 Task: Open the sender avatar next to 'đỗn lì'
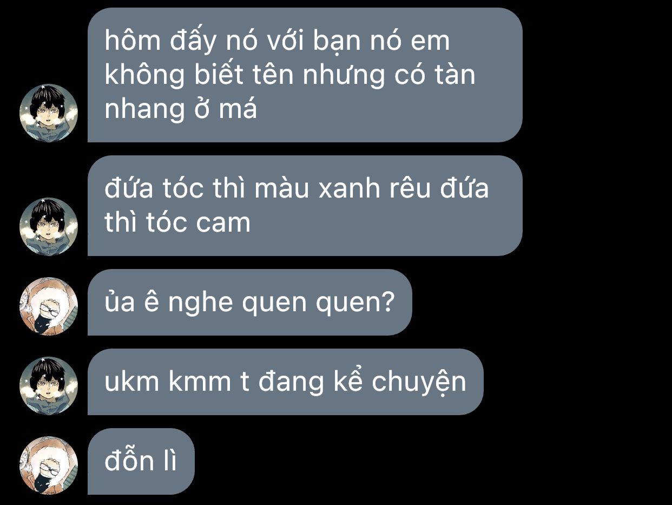point(49,465)
